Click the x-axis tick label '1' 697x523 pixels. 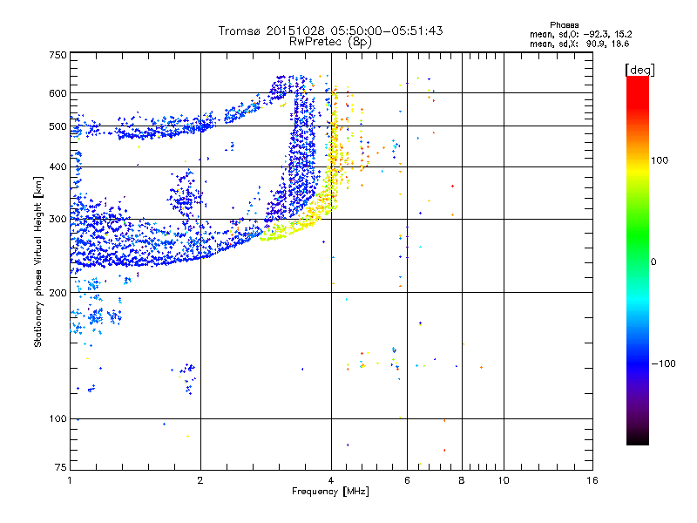point(70,480)
